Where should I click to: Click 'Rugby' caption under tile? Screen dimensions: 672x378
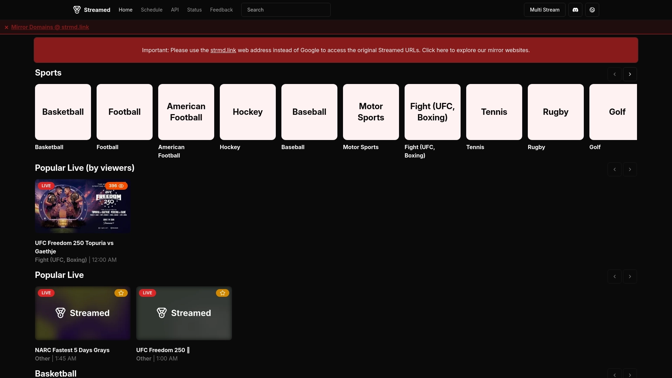click(x=536, y=147)
